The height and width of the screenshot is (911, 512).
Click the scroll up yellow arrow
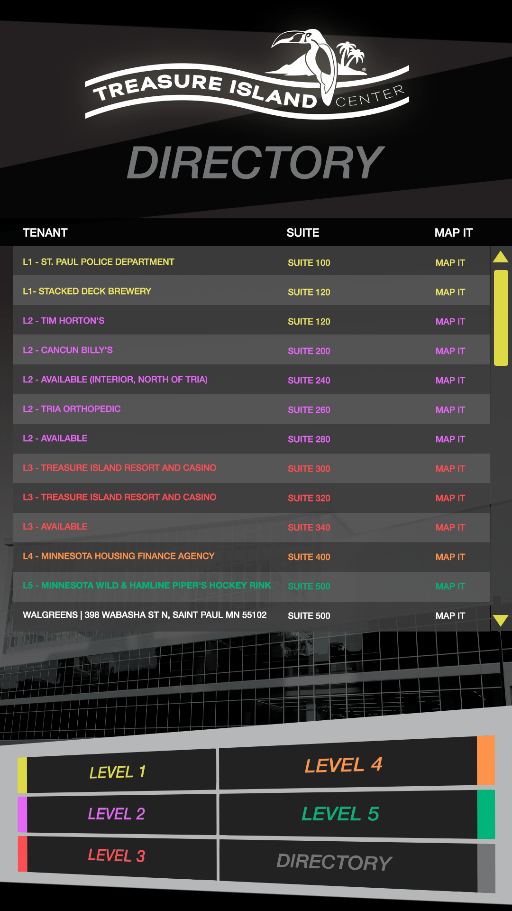click(501, 257)
